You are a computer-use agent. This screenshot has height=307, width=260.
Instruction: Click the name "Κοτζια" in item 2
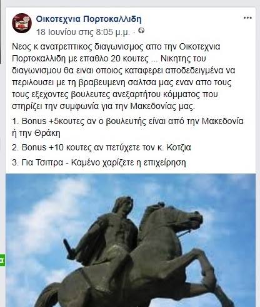coord(179,148)
